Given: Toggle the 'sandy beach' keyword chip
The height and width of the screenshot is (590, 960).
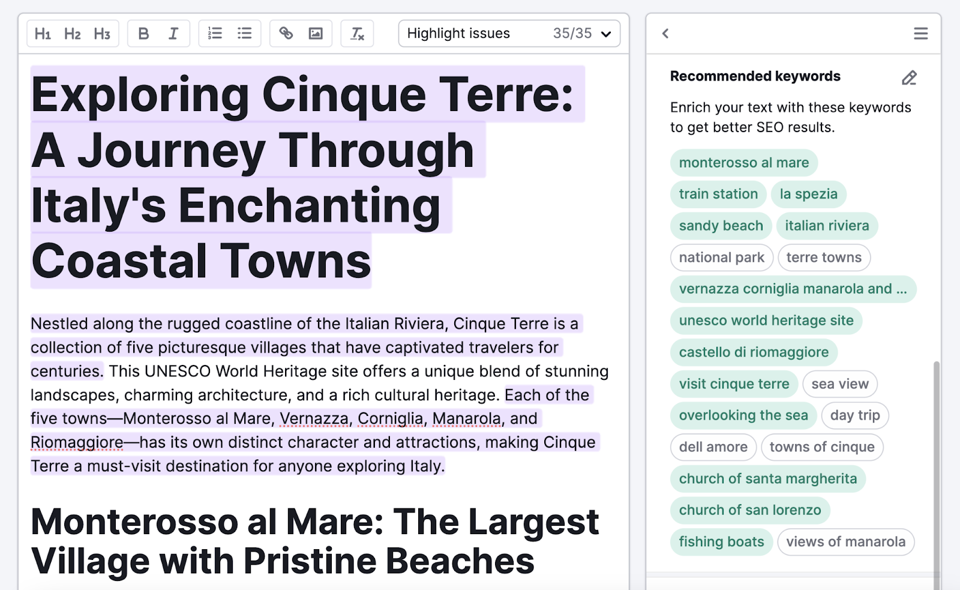Looking at the screenshot, I should [x=720, y=226].
